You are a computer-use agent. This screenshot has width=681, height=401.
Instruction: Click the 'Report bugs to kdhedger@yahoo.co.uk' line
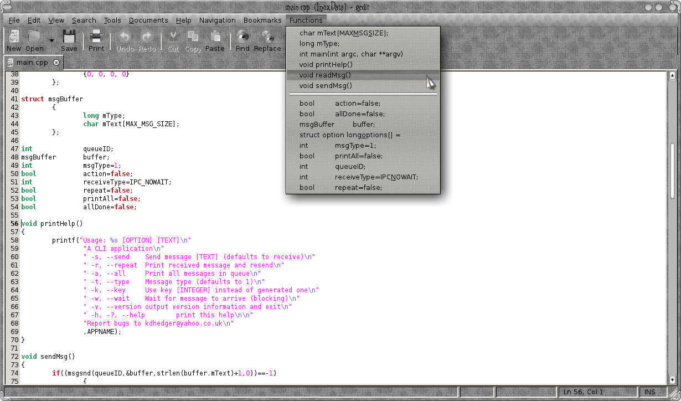pyautogui.click(x=158, y=323)
